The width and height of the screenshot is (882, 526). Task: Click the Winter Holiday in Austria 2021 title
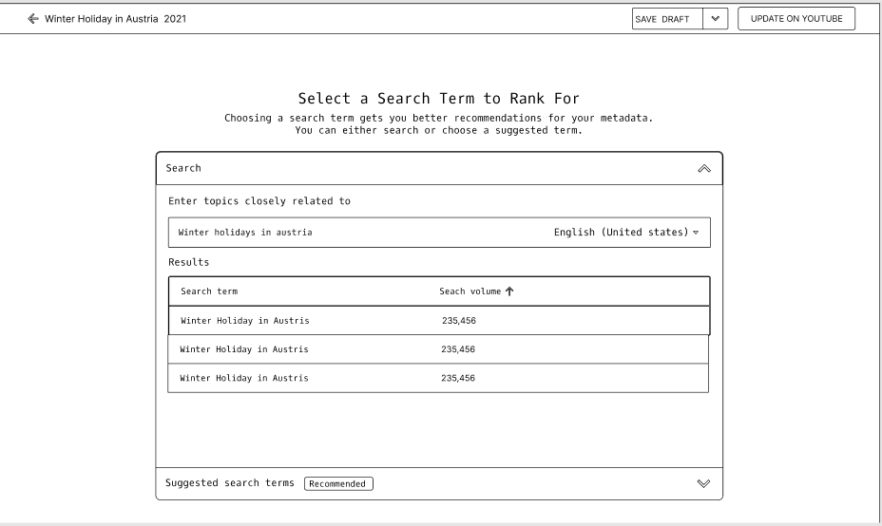click(x=115, y=19)
